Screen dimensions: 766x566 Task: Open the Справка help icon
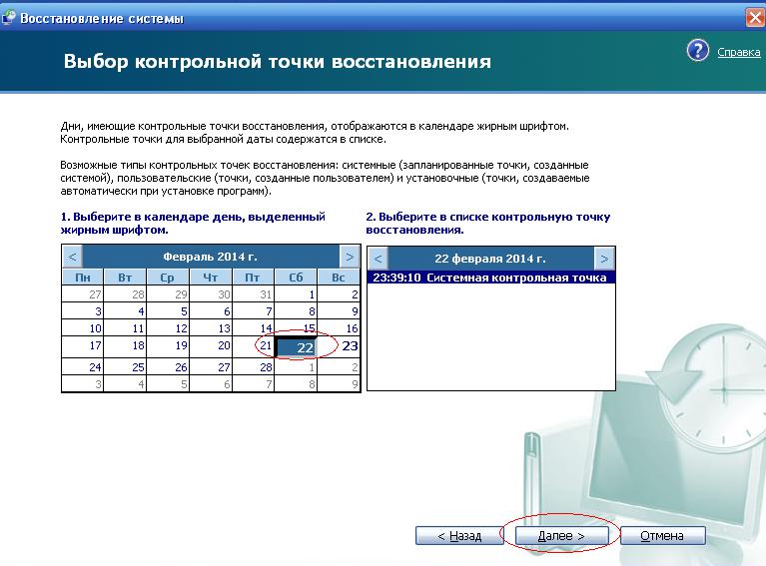tap(698, 50)
